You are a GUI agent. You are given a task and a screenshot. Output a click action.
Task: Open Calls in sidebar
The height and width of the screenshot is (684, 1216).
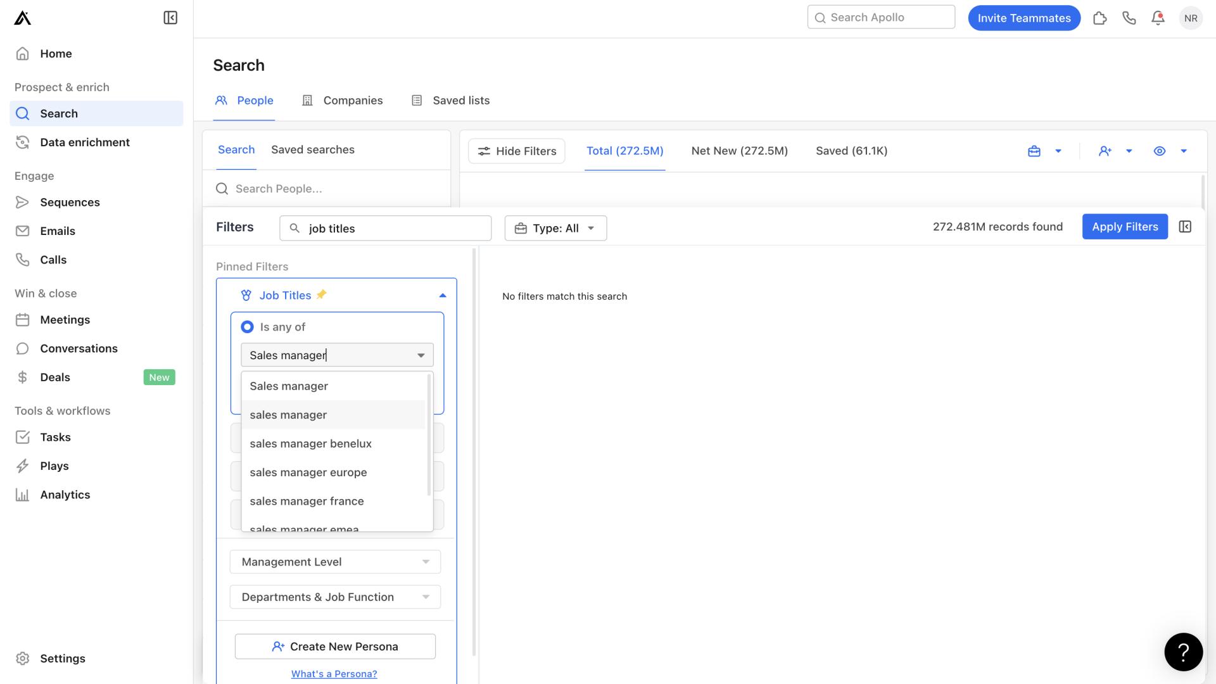(x=96, y=260)
